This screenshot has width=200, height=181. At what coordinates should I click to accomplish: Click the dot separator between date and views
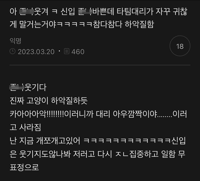pos(59,51)
